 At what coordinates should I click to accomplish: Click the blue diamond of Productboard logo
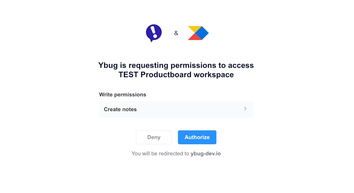click(202, 33)
